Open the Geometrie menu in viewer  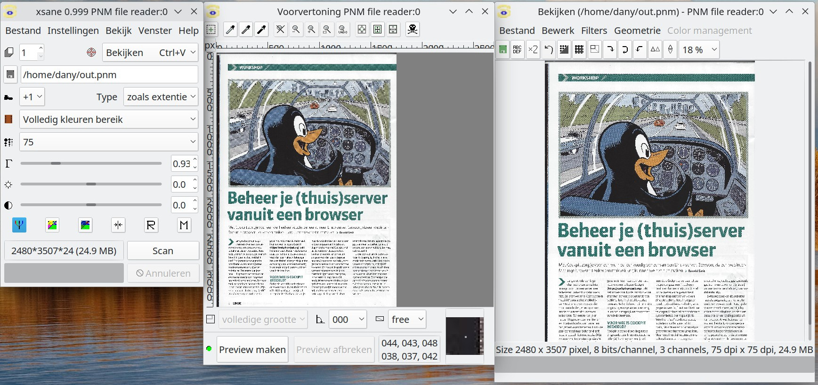click(637, 31)
